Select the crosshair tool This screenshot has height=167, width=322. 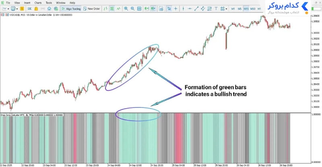click(x=175, y=8)
